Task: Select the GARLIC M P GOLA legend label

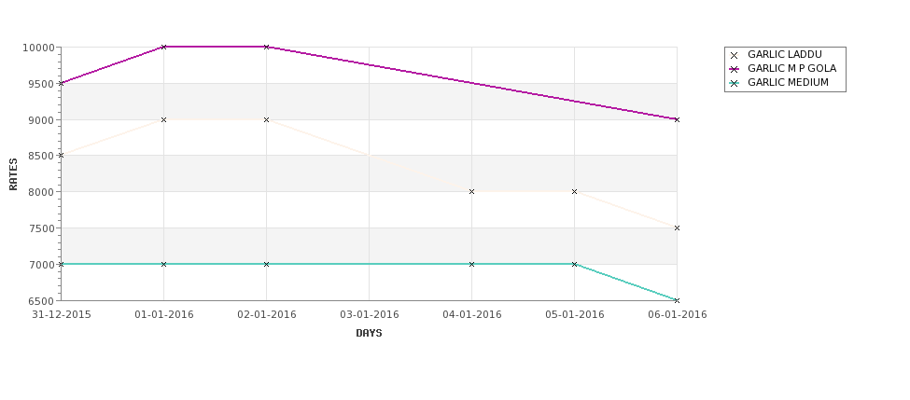Action: tap(791, 69)
